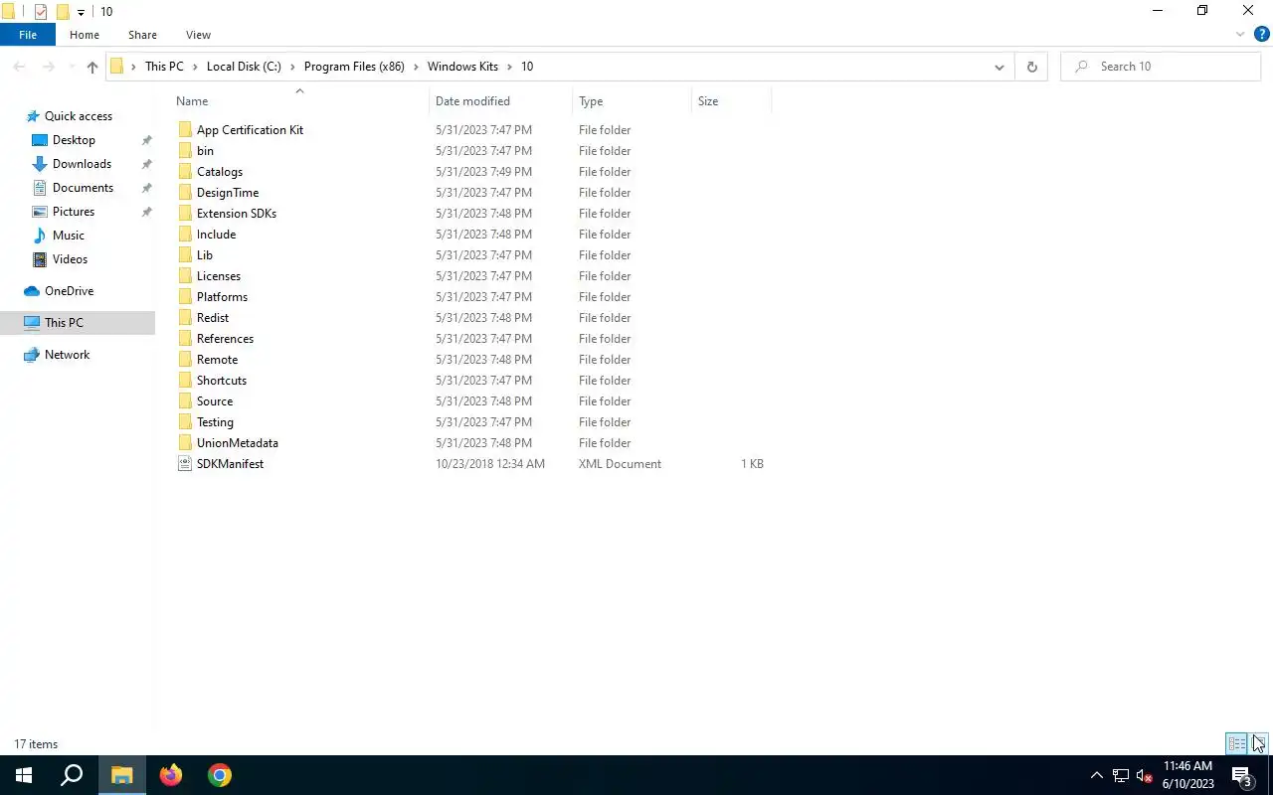Click the Forward navigation arrow
This screenshot has height=795, width=1273.
click(x=50, y=67)
